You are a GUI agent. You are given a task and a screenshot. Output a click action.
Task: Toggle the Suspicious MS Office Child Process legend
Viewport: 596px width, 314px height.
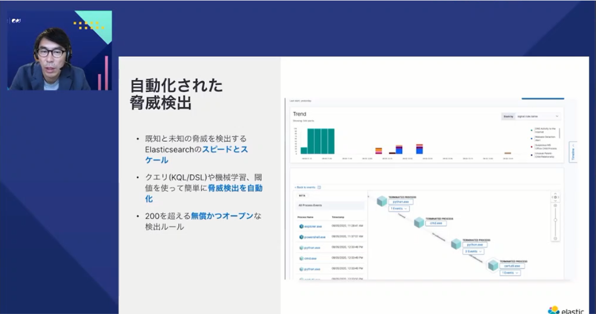(x=546, y=147)
